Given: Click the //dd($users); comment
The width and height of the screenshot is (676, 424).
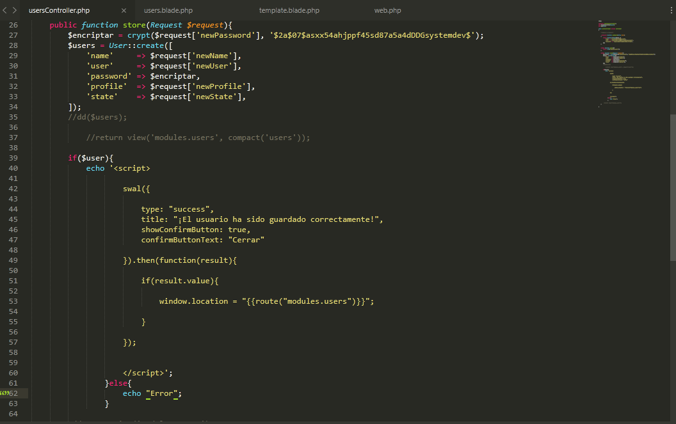Looking at the screenshot, I should coord(97,117).
